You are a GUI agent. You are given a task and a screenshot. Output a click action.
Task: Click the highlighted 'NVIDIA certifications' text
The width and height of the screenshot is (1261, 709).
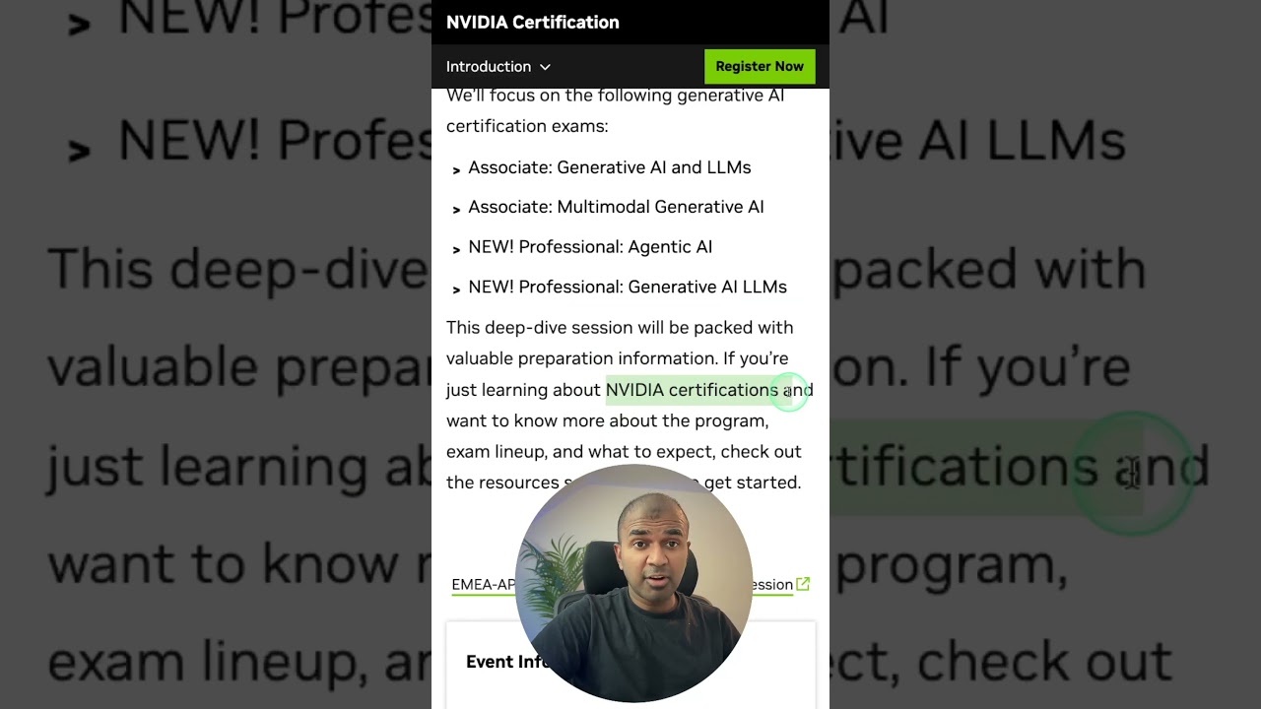click(692, 390)
